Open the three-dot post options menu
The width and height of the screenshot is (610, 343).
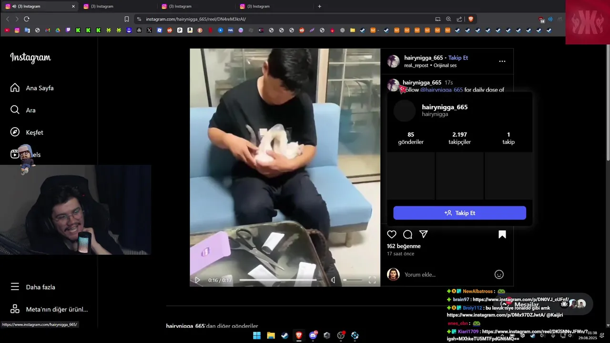[502, 61]
